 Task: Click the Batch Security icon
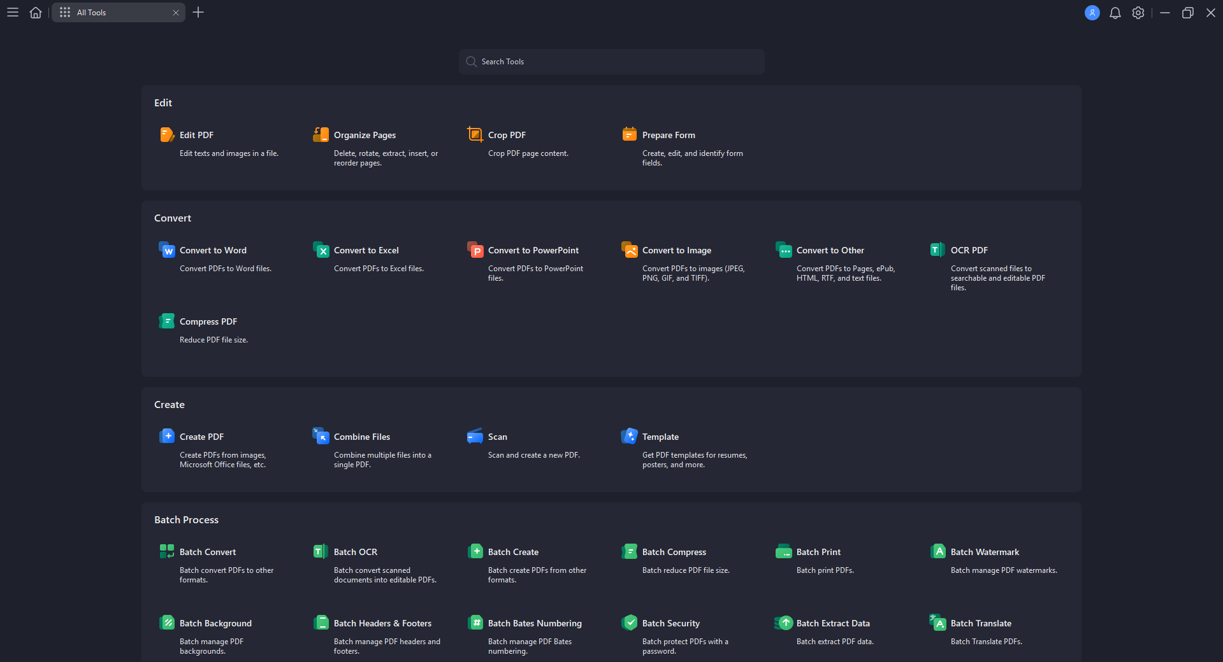[630, 623]
